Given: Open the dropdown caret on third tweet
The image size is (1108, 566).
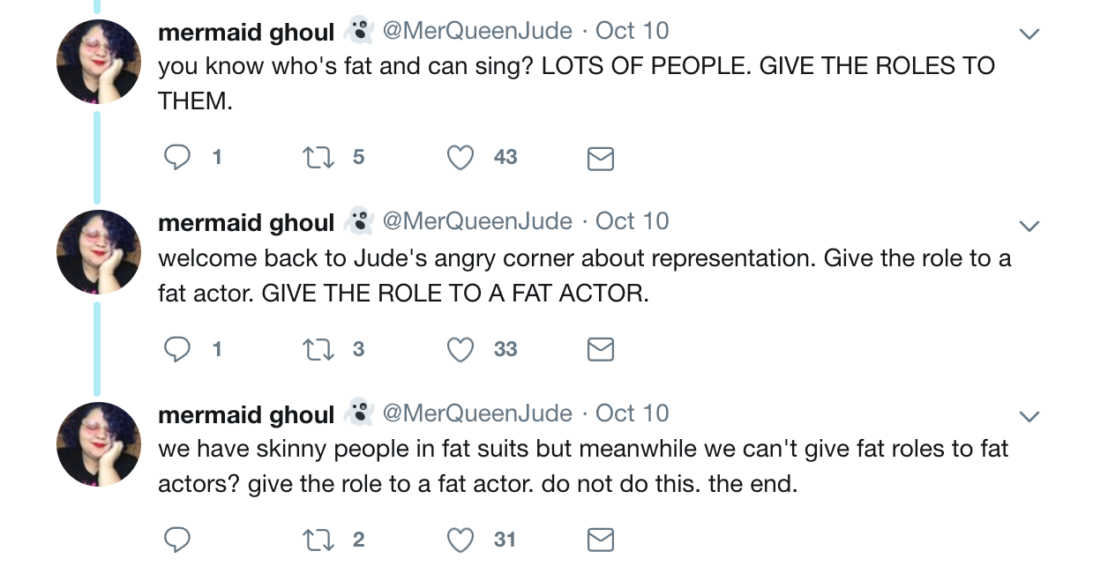Looking at the screenshot, I should [x=1029, y=415].
